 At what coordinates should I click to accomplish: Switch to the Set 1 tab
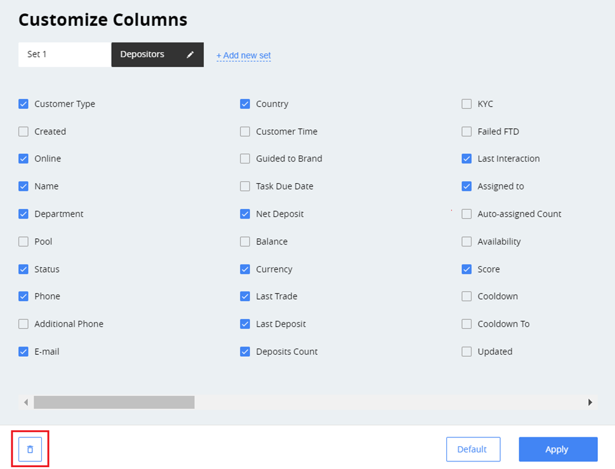tap(64, 55)
